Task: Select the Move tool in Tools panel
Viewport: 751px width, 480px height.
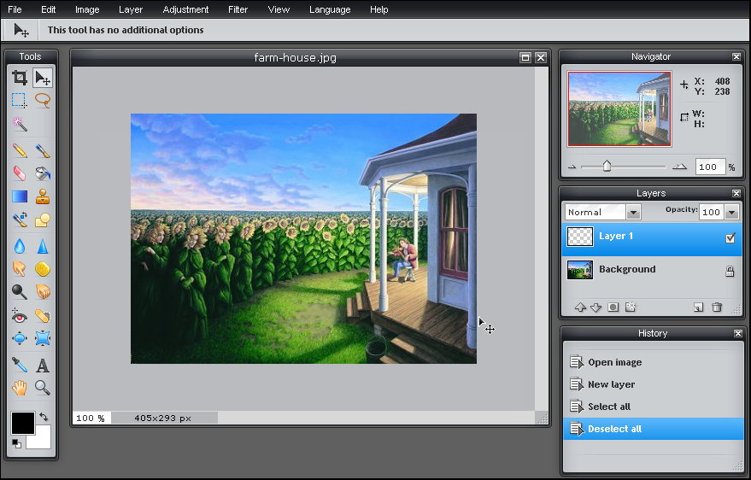Action: point(43,78)
